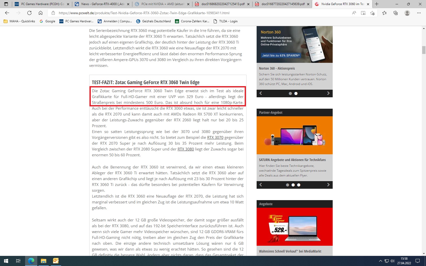426x266 pixels.
Task: Switch to News GeForce-RTX-4000 tab
Action: (102, 4)
